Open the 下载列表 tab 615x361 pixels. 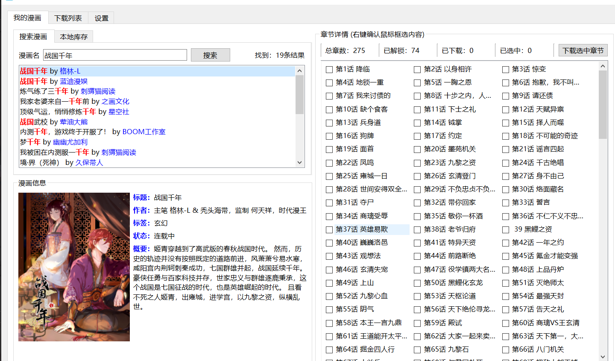click(68, 18)
